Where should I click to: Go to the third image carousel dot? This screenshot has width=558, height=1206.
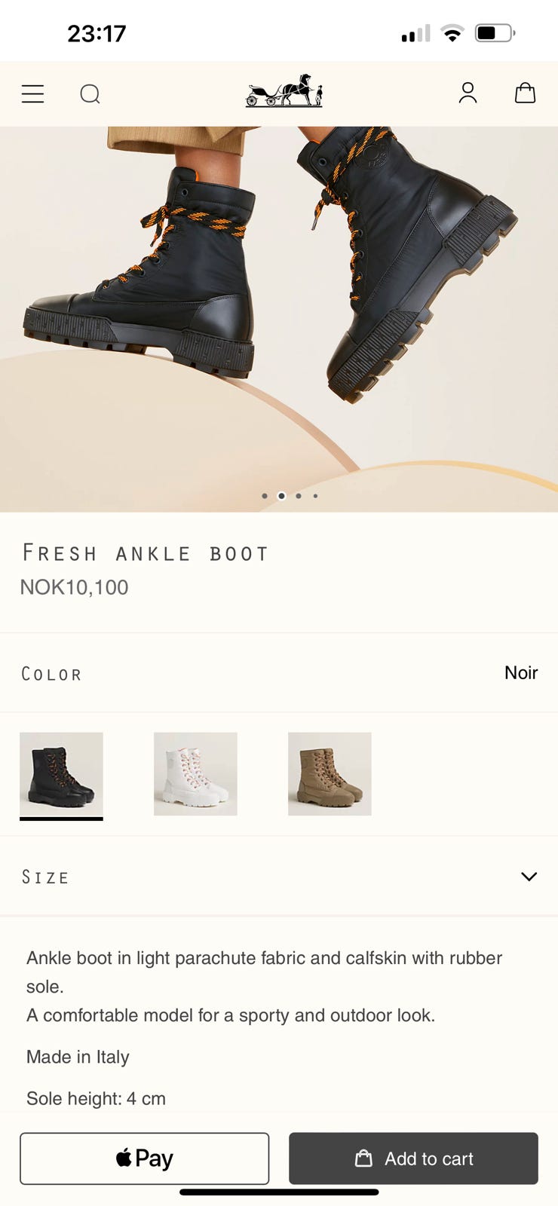tap(299, 496)
